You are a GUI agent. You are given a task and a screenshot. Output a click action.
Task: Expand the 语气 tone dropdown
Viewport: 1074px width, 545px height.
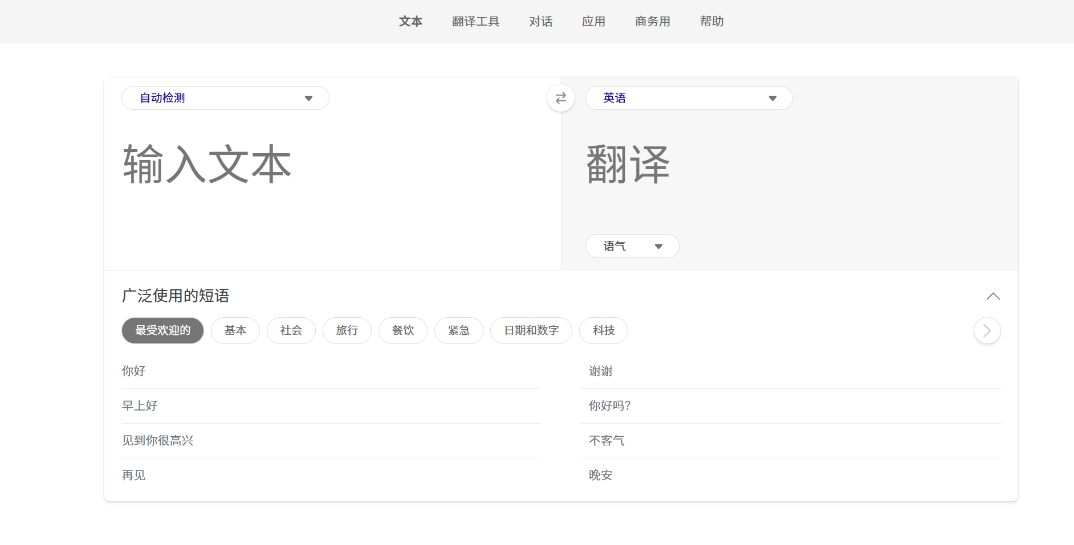click(632, 246)
